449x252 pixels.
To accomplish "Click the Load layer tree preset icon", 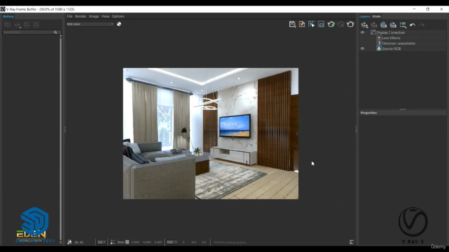I will point(393,25).
